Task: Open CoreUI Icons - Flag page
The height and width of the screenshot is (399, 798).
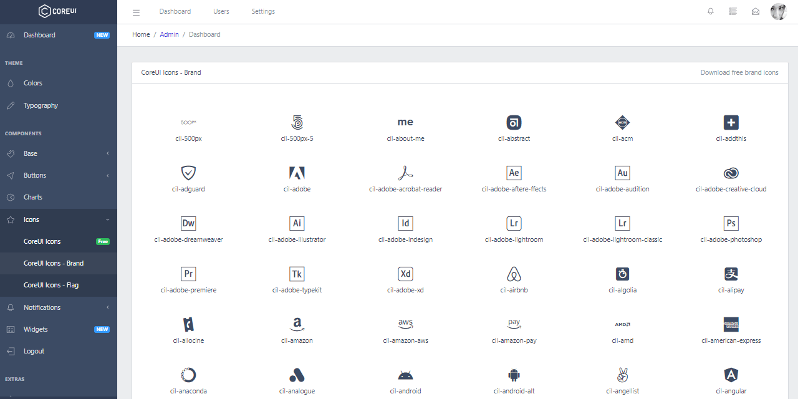Action: 59,285
